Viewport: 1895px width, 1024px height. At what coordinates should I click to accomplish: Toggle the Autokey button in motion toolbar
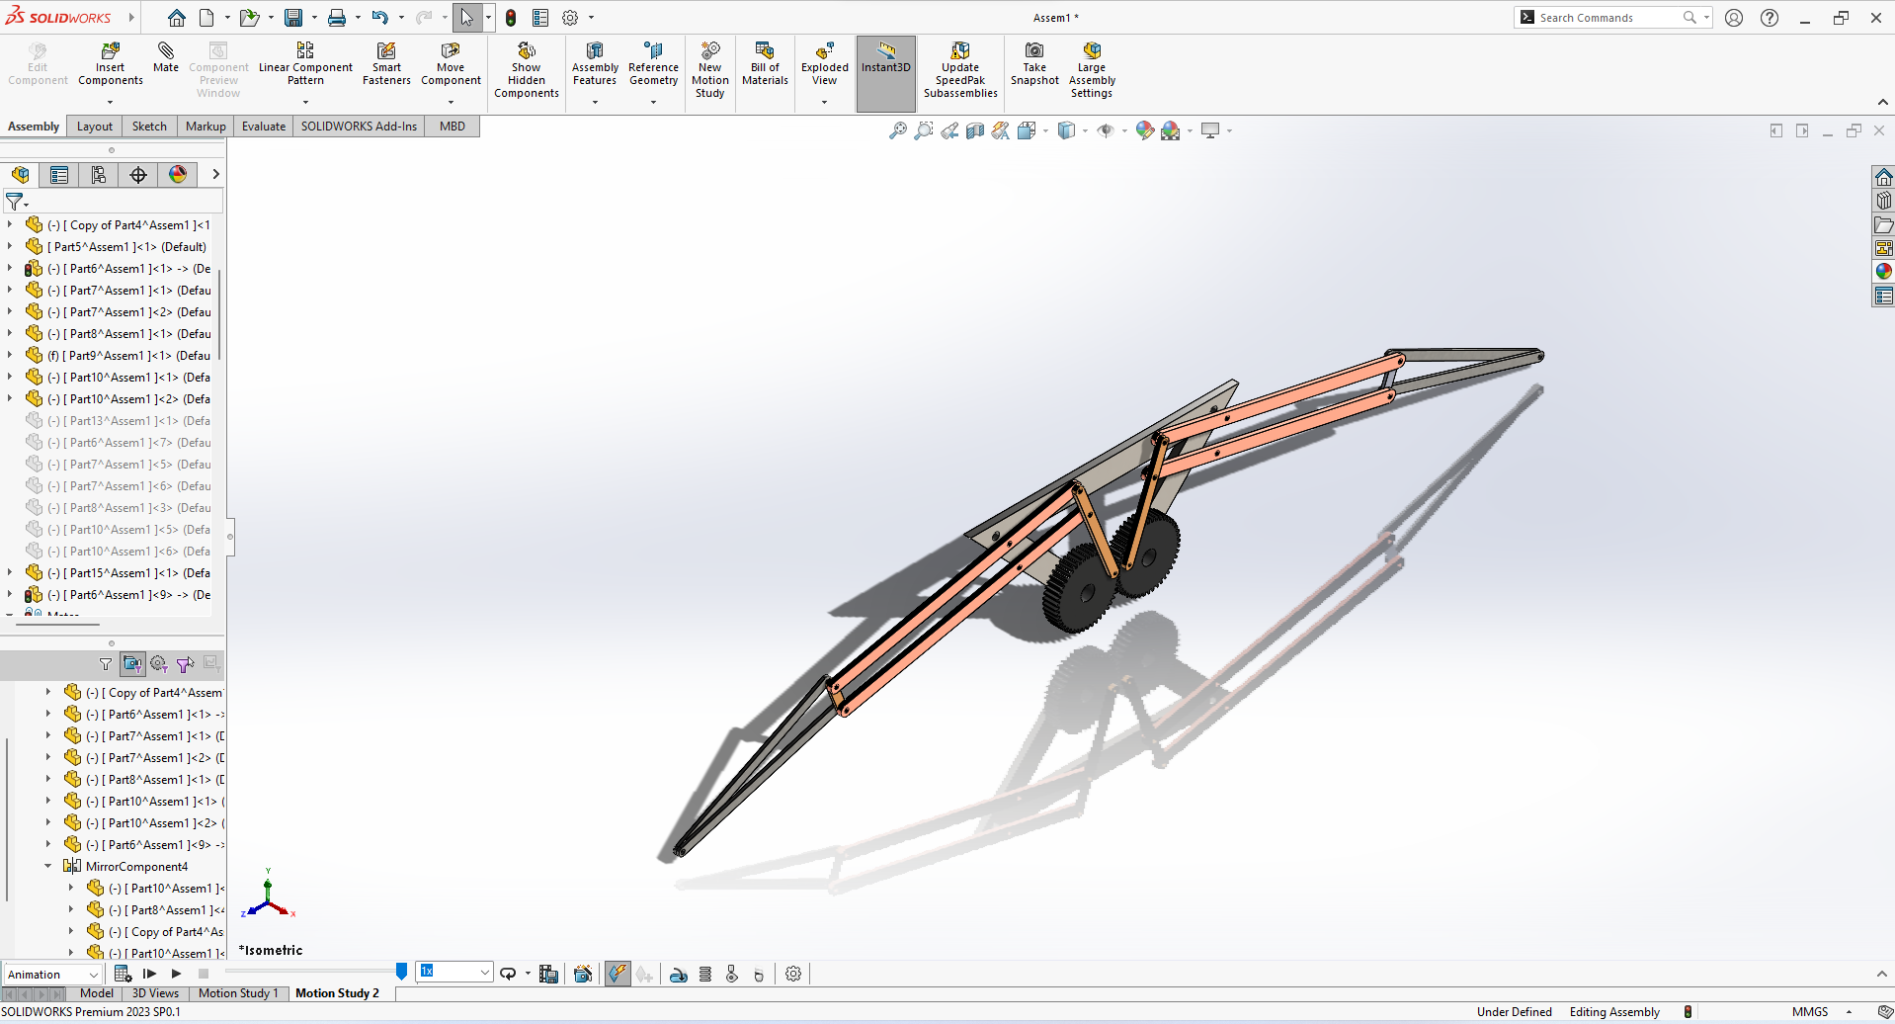[618, 974]
